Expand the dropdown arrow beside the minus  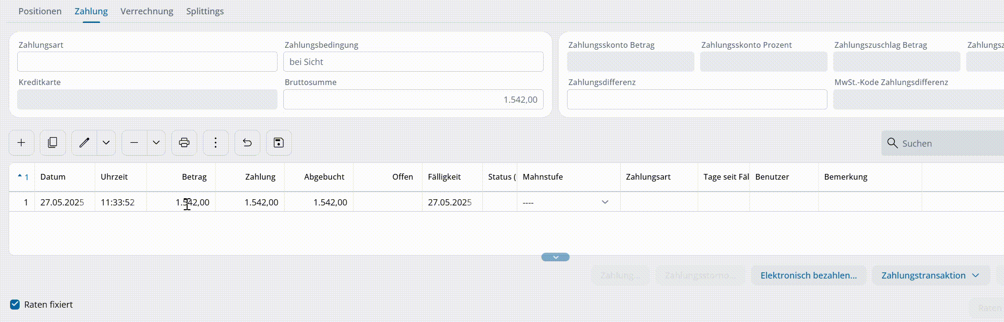[x=156, y=143]
